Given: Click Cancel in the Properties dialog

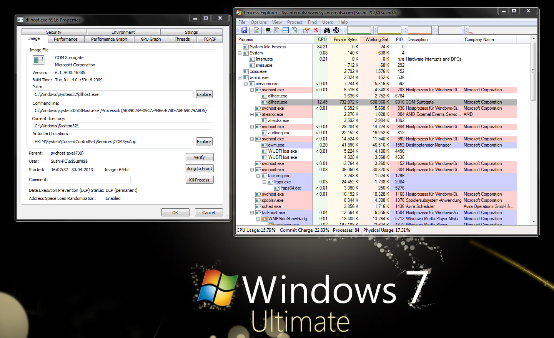Looking at the screenshot, I should pos(209,213).
